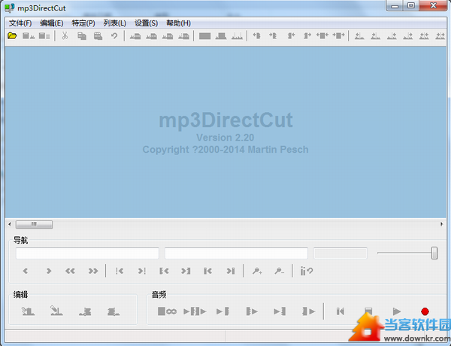Open the 编辑(E) menu

coord(51,23)
